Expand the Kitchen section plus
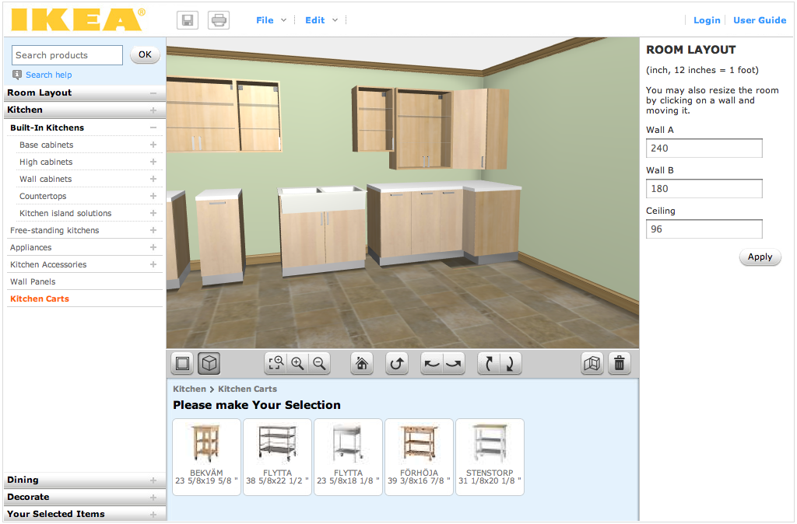Image resolution: width=797 pixels, height=524 pixels. [153, 110]
